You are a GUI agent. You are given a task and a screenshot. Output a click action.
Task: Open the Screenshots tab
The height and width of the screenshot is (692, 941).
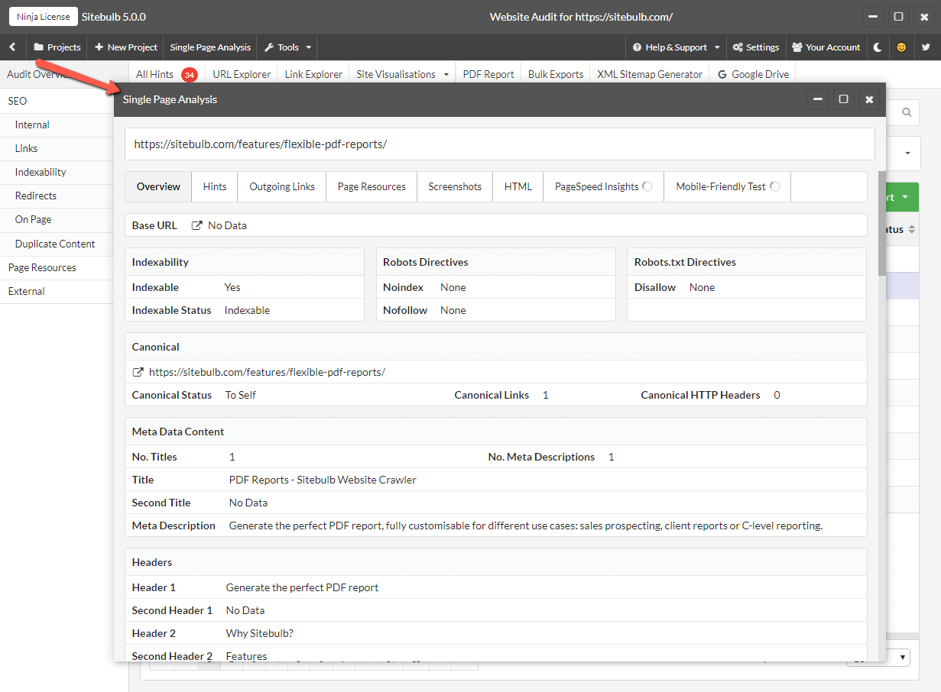[455, 186]
